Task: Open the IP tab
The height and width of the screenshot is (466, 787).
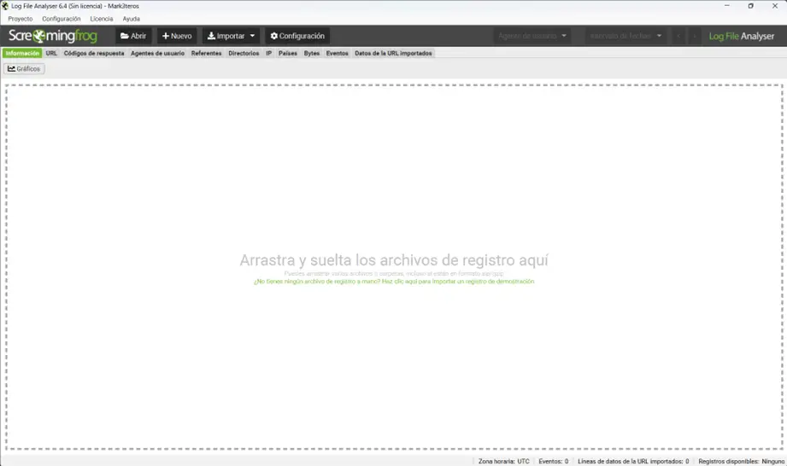Action: point(269,53)
